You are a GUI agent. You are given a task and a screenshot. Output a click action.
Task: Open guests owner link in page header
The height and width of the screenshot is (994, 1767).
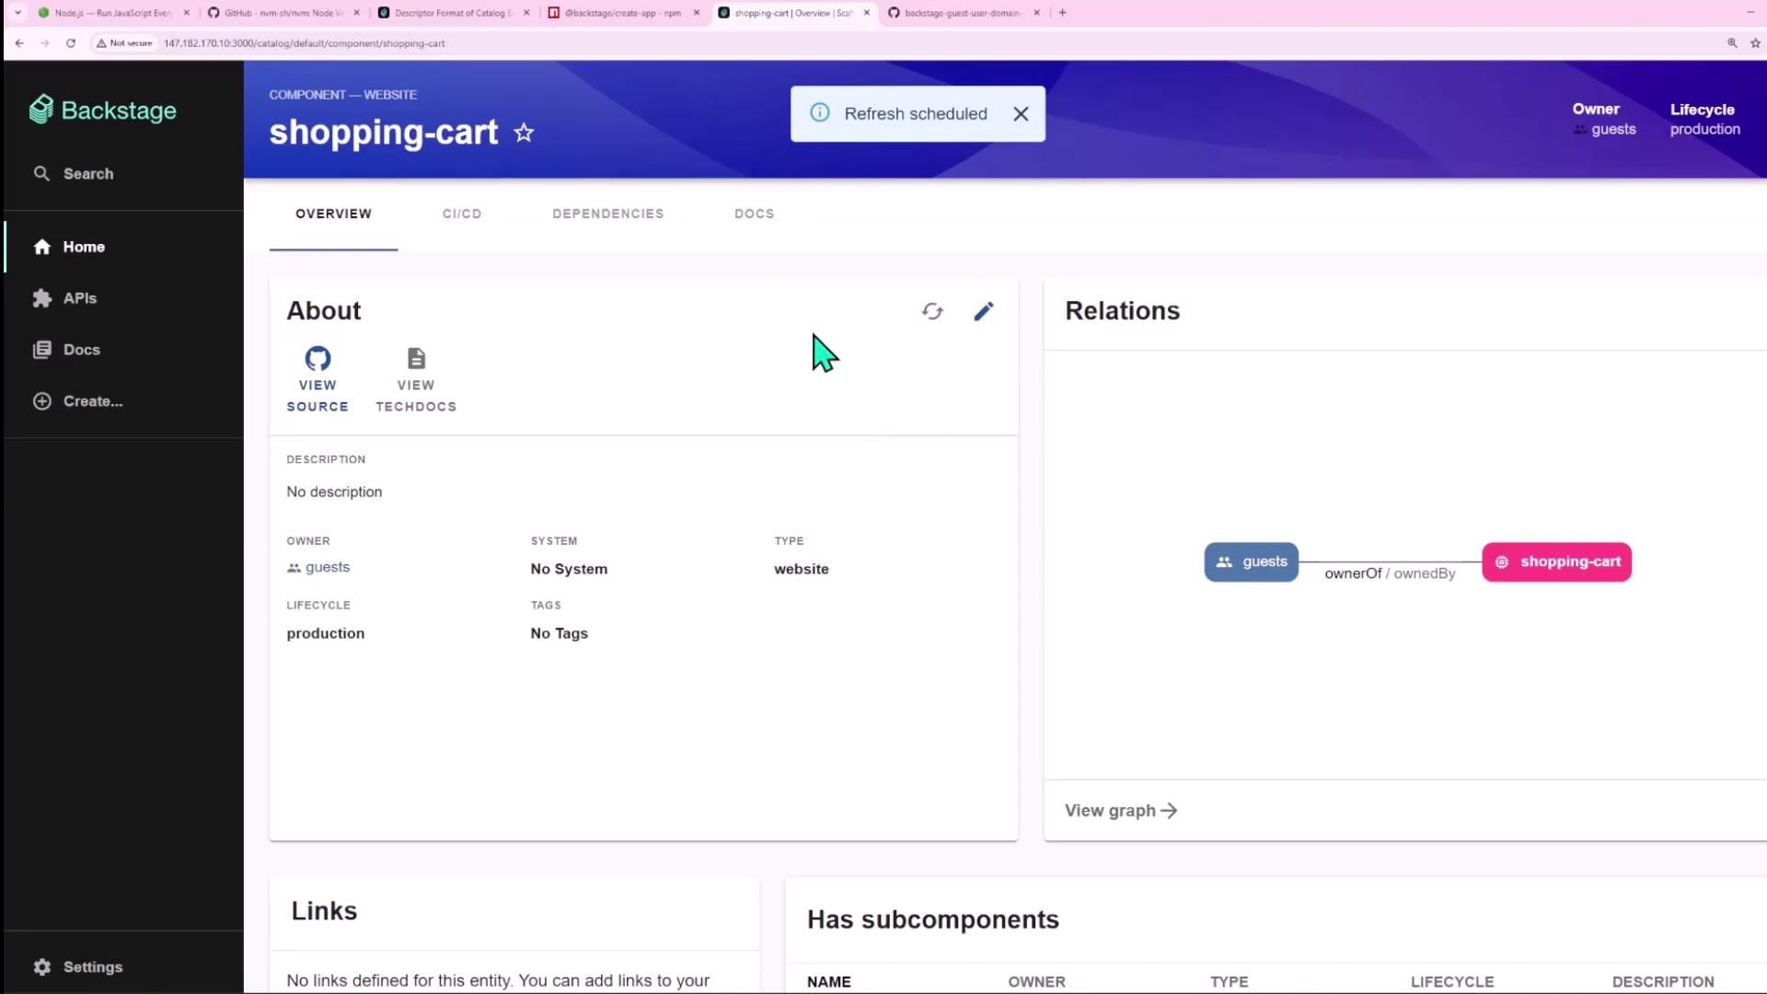coord(1613,130)
